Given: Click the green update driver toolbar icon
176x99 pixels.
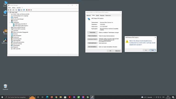Looking at the screenshot, I should click(x=27, y=10).
